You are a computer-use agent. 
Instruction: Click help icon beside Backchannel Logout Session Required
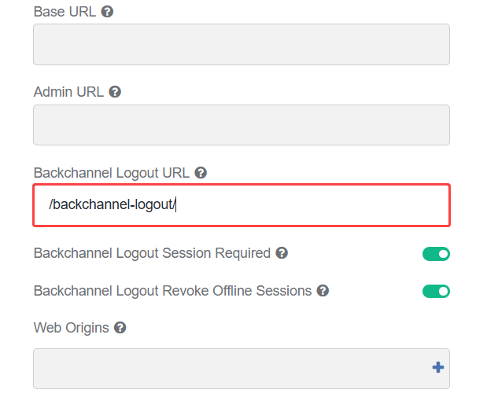tap(282, 253)
